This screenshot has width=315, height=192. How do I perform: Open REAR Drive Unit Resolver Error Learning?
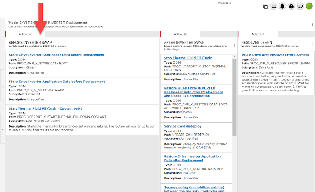[275, 55]
